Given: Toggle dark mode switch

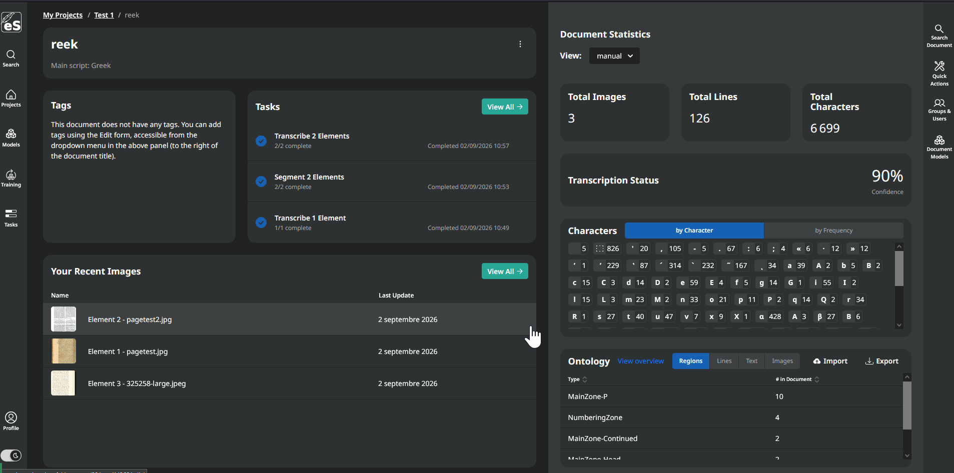Looking at the screenshot, I should click(11, 455).
